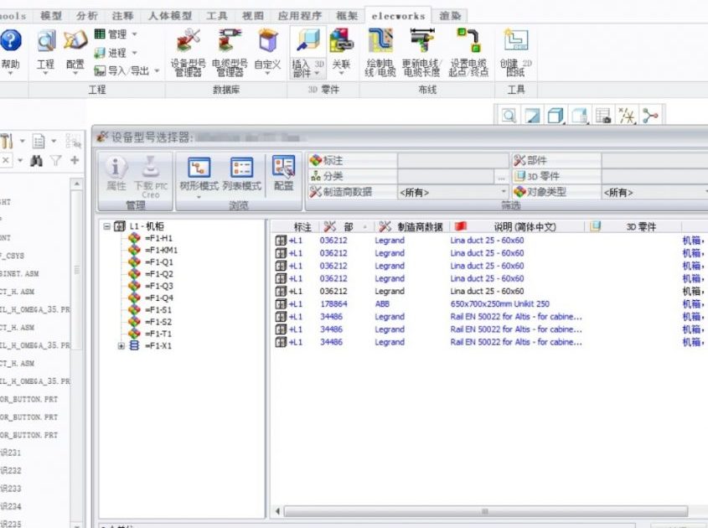Click the binoculars find icon
Image resolution: width=708 pixels, height=528 pixels.
tap(37, 160)
